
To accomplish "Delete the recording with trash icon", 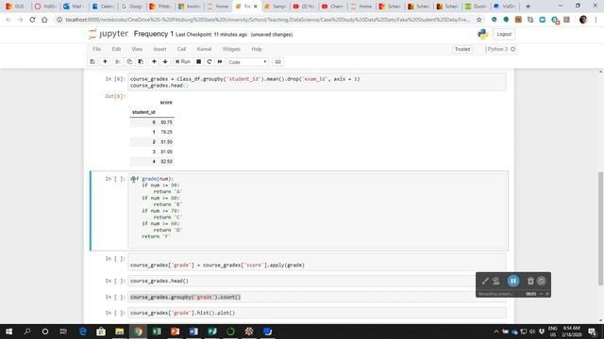I will pos(530,281).
